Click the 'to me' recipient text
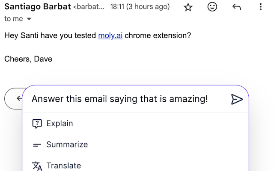The height and width of the screenshot is (171, 274). (x=14, y=19)
